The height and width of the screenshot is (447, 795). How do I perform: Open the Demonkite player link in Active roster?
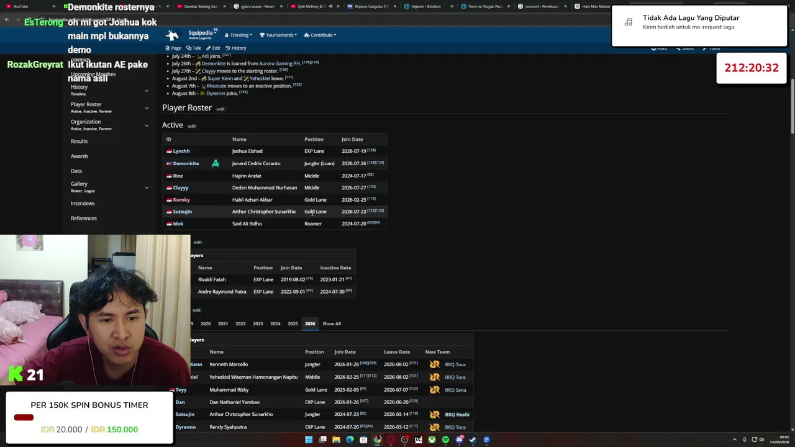coord(186,163)
